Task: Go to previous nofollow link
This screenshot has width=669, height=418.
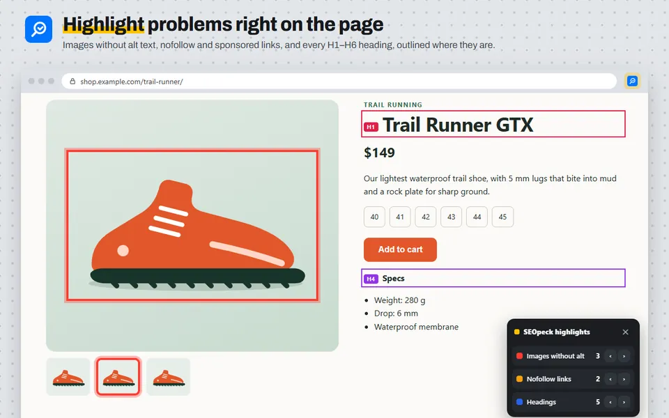Action: pos(610,379)
